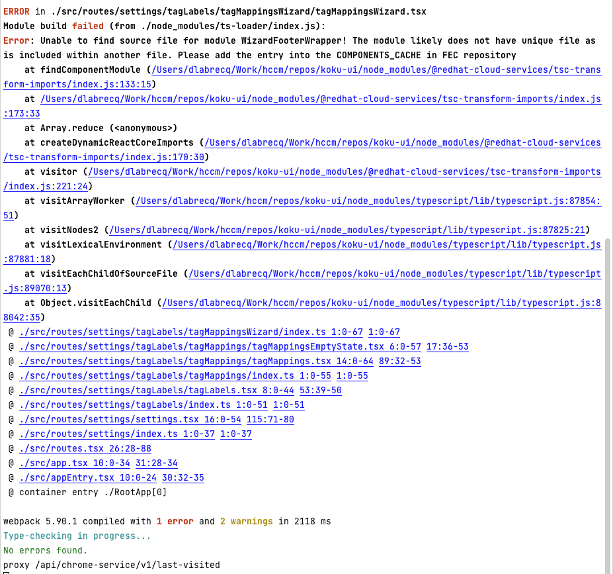Open app.tsx 10:0-34 link

pos(75,463)
